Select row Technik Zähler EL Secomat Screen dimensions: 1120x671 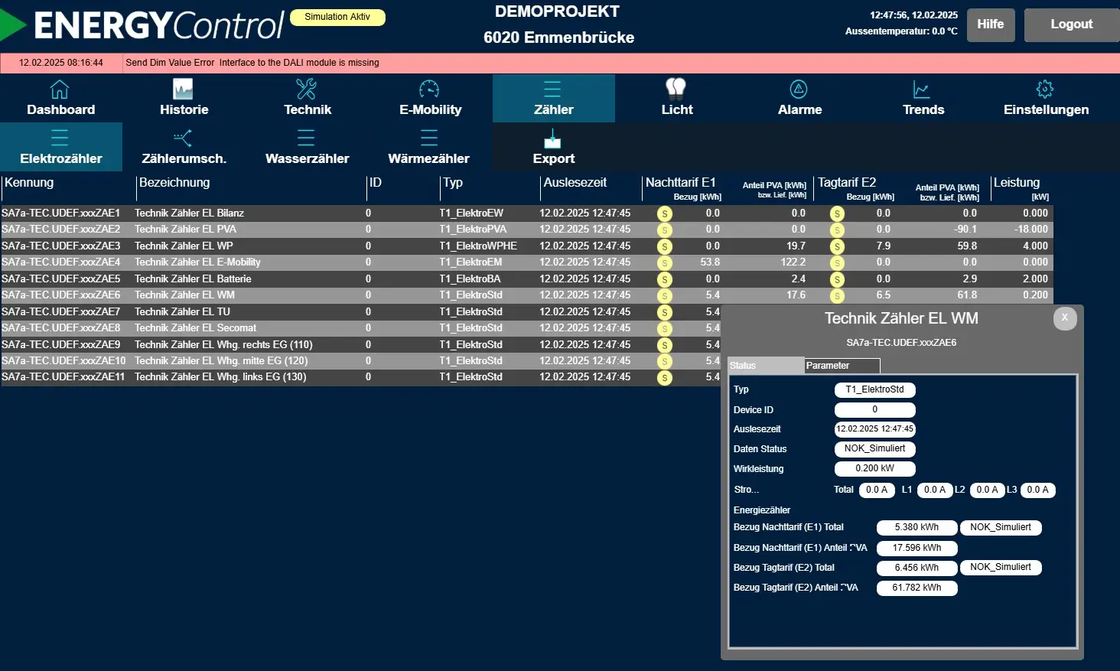[360, 328]
